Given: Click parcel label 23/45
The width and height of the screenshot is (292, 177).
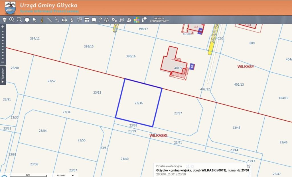Looking at the screenshot, I should coord(236,128).
